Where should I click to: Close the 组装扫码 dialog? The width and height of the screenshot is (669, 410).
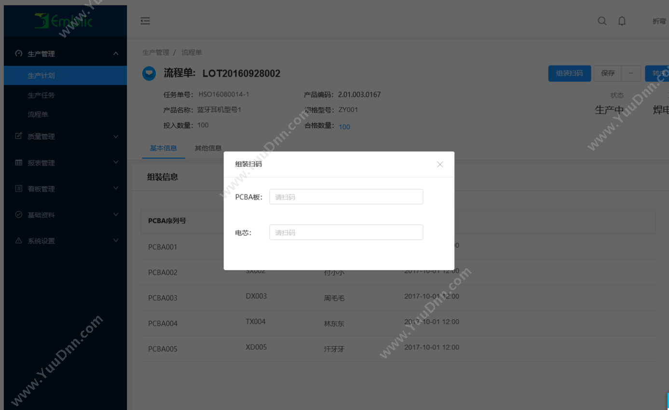coord(440,164)
